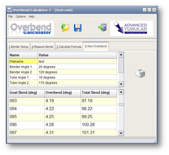Click the window resize grip in status bar
This screenshot has height=155, width=169.
click(x=155, y=141)
